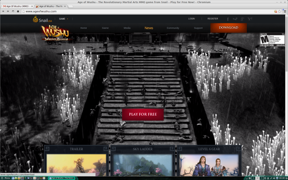
Task: Reload the page with the refresh icon
Action: tap(13, 12)
